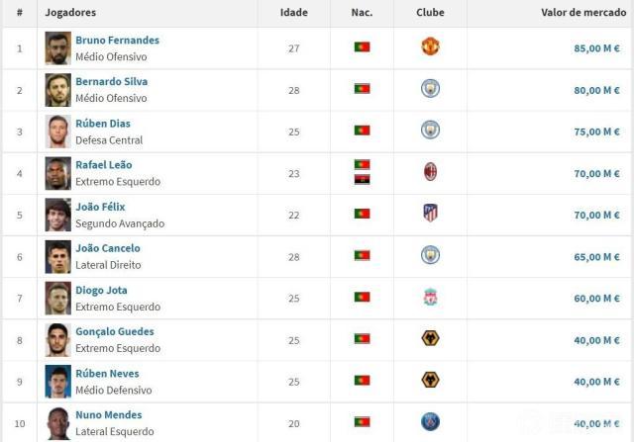Sort table by Idade column header
Image resolution: width=634 pixels, height=442 pixels.
pos(294,13)
